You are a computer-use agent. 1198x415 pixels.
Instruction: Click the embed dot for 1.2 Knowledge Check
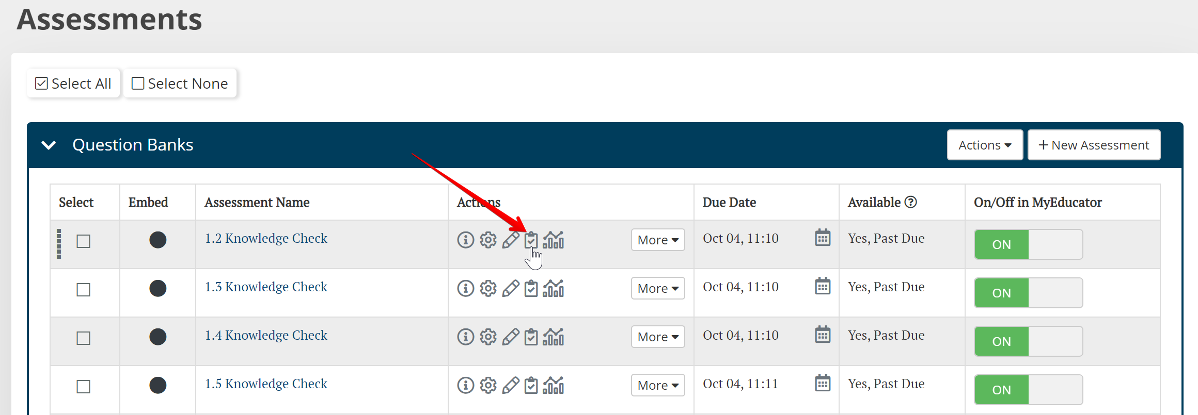(x=158, y=240)
